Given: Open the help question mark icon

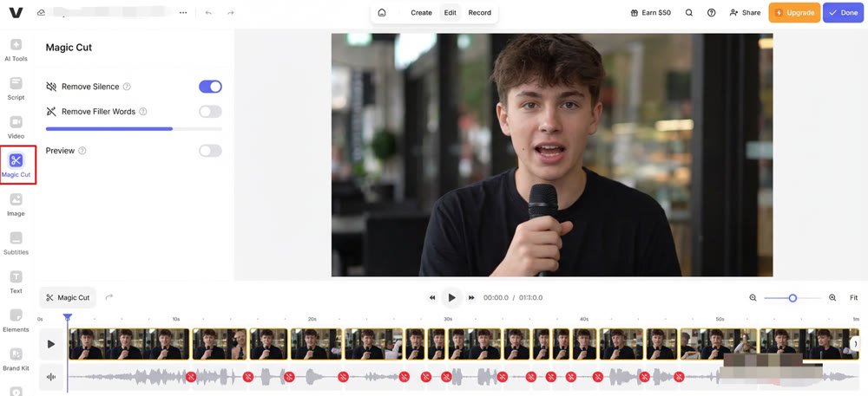Looking at the screenshot, I should click(712, 13).
